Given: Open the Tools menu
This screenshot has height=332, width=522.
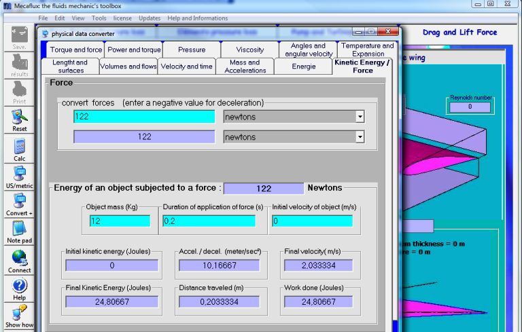Looking at the screenshot, I should [x=99, y=18].
